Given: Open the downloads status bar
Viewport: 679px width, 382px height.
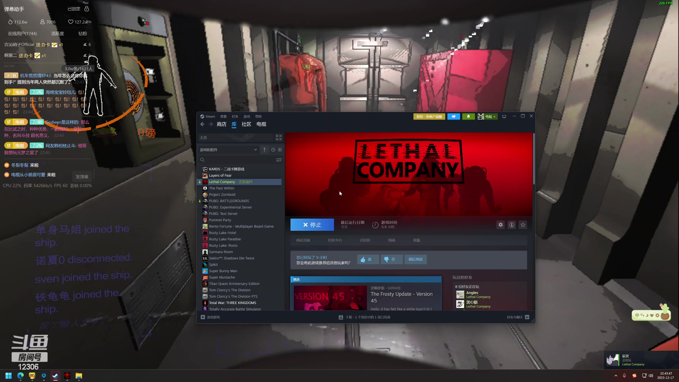Looking at the screenshot, I should 364,317.
